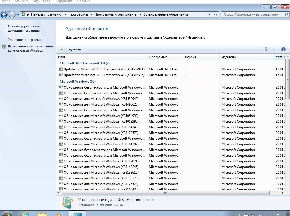Refresh the Installed Updates list with the refresh button
290x216 pixels.
[x=216, y=14]
